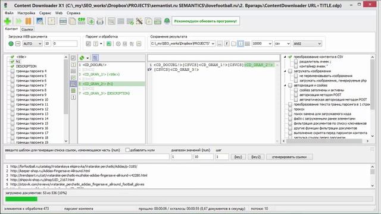Open the Сервис menu
This screenshot has width=381, height=214.
coord(45,13)
